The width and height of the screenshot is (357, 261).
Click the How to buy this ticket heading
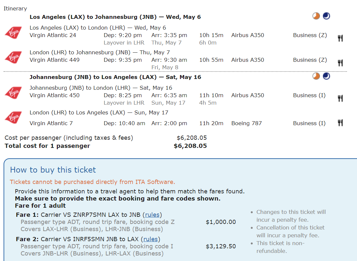coord(53,170)
